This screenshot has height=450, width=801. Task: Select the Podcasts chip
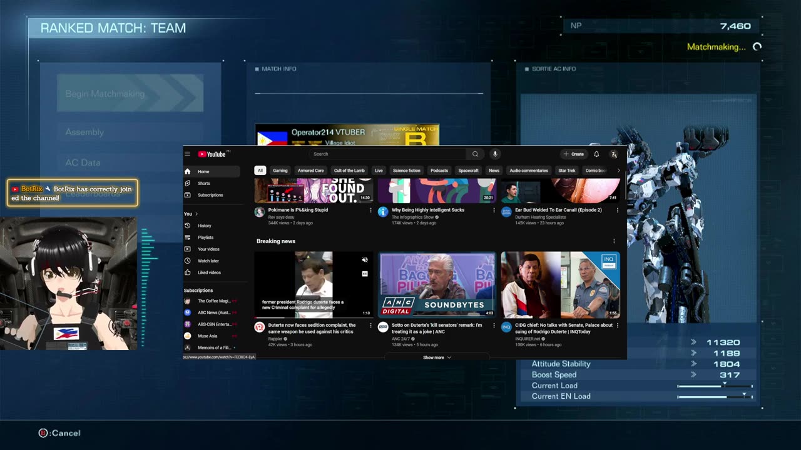pos(439,171)
